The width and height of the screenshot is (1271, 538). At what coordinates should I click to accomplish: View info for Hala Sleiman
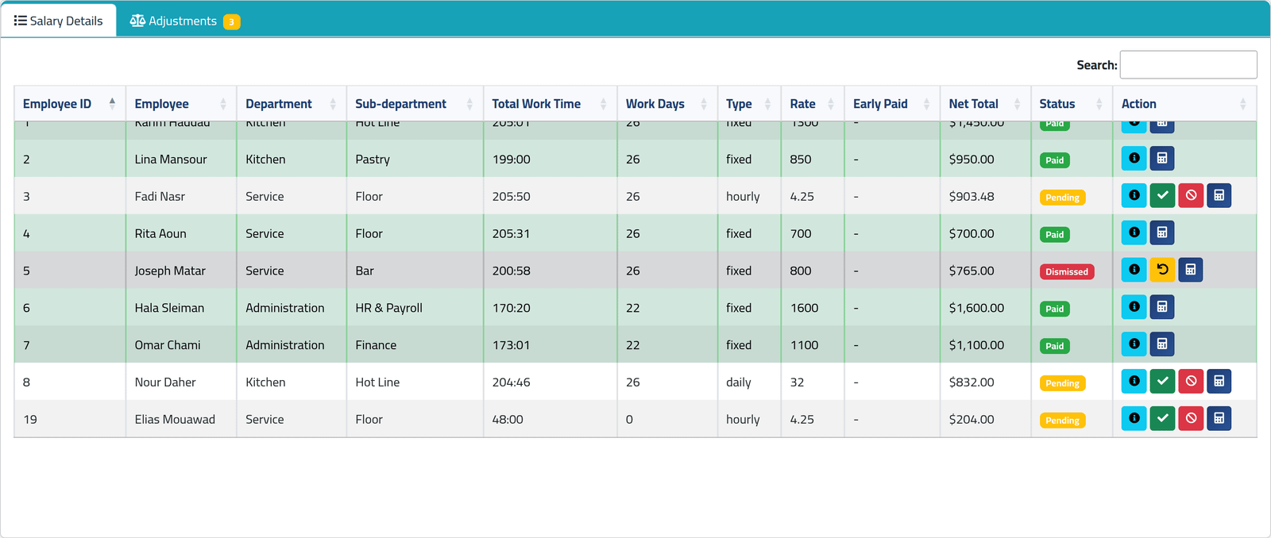coord(1134,306)
